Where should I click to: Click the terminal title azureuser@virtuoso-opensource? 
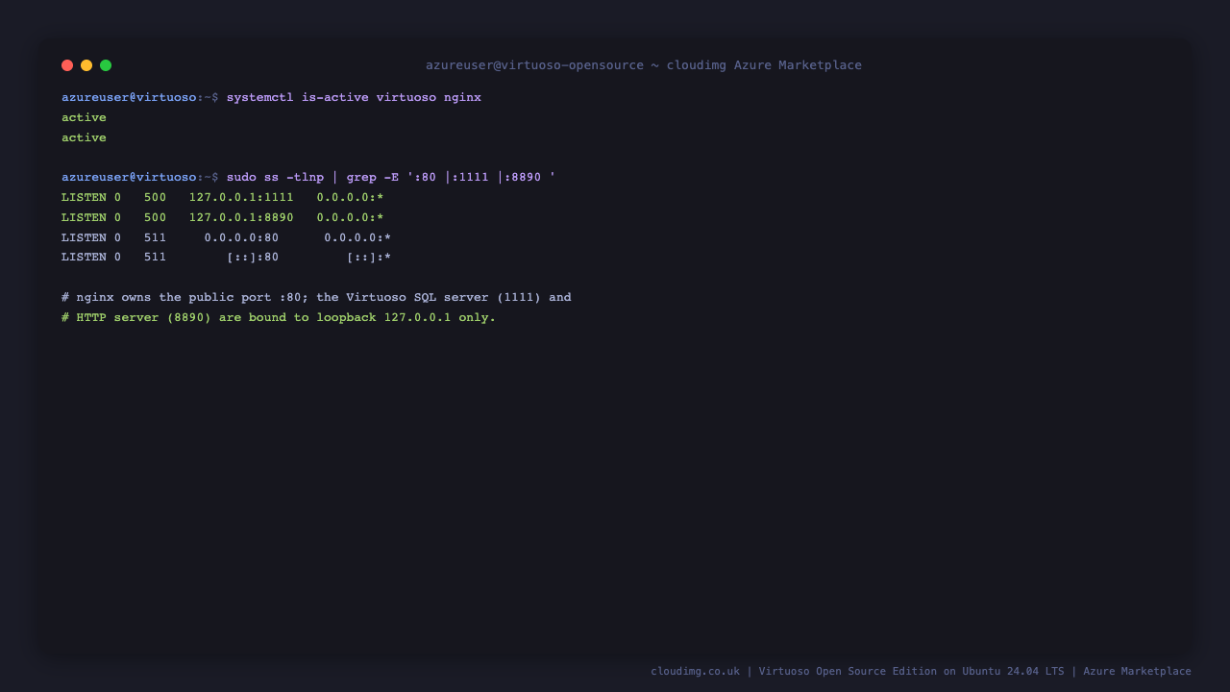[534, 65]
